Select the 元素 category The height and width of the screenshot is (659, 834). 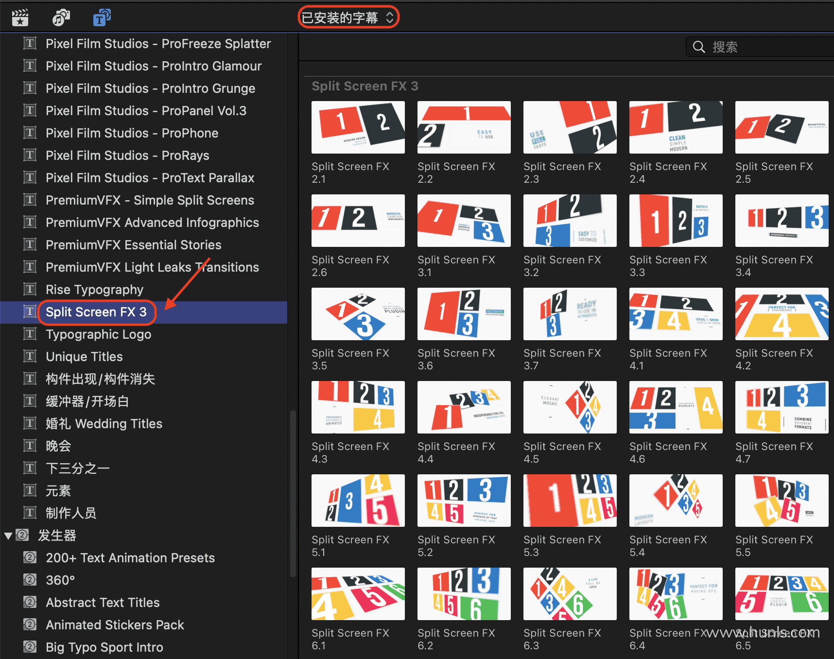[x=58, y=491]
